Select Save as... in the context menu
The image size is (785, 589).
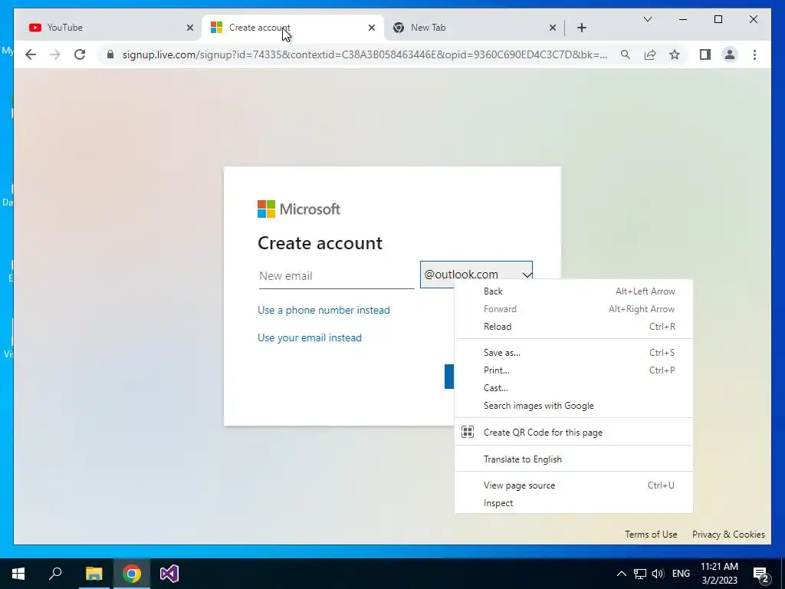tap(573, 353)
